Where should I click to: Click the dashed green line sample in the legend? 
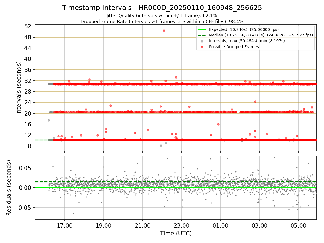(x=202, y=35)
